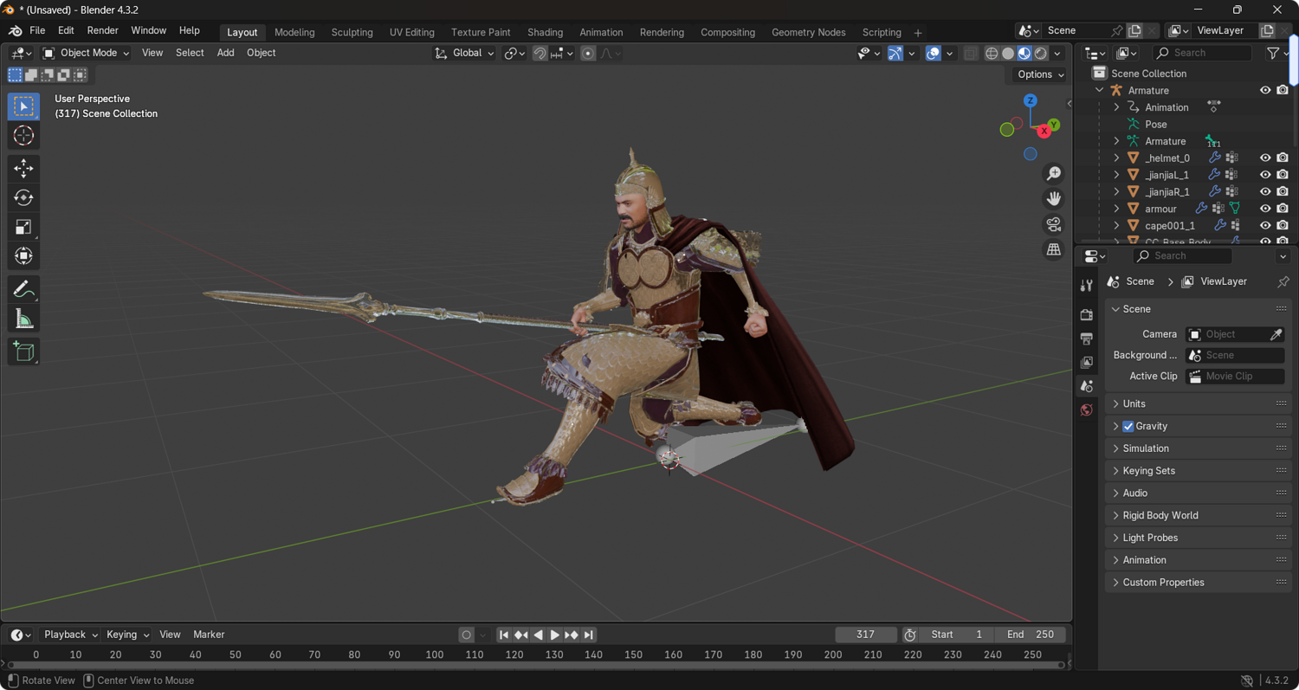Disable rendering for _jianjiaR_1 object
Screen dimensions: 1299x690
(1283, 192)
